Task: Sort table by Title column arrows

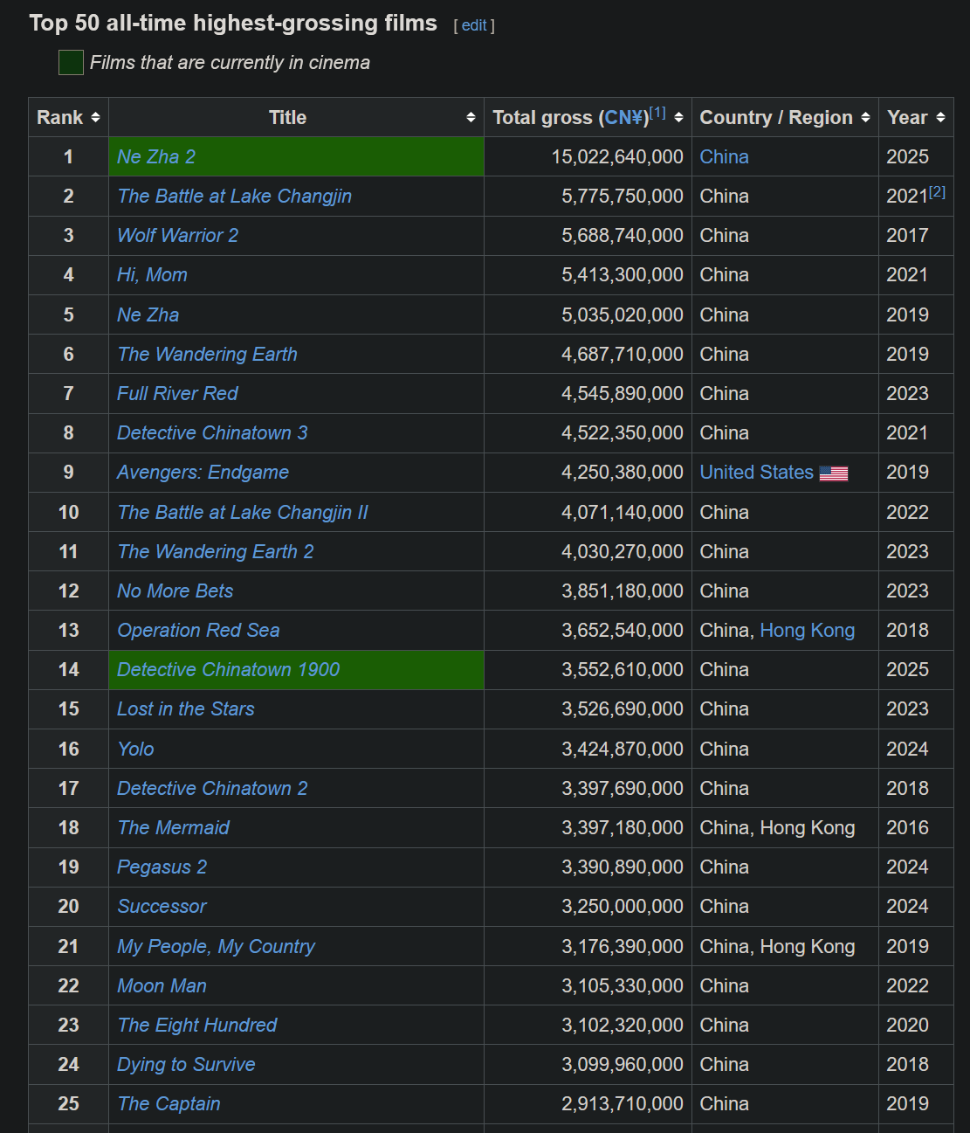Action: pyautogui.click(x=471, y=117)
